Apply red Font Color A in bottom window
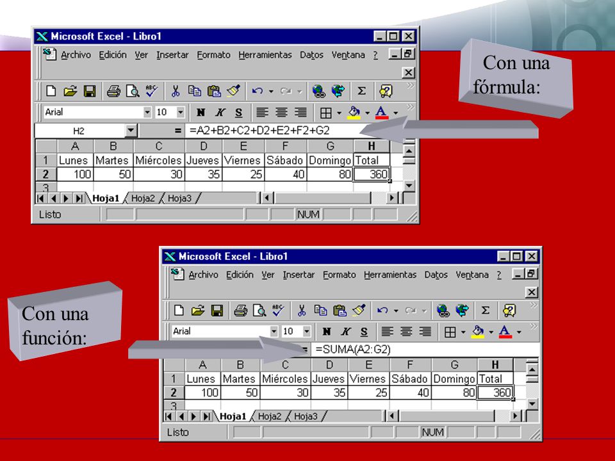 coord(505,332)
